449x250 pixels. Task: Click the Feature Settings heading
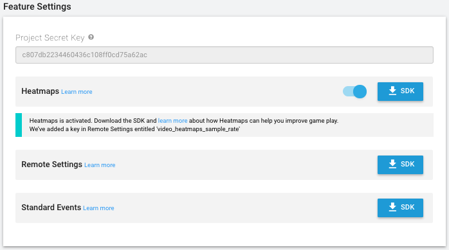pyautogui.click(x=37, y=6)
